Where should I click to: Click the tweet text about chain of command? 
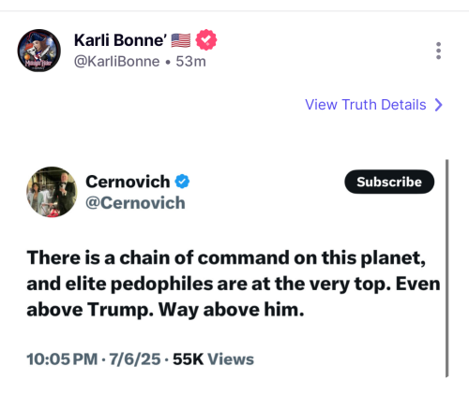[x=234, y=284]
